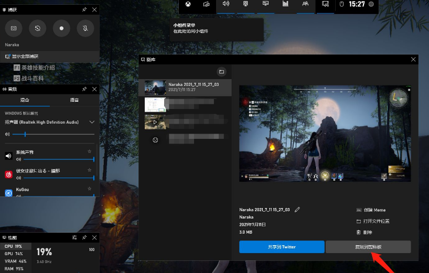Open the Resources bar-chart widget icon
Image resolution: width=429 pixels, height=273 pixels.
point(285,4)
